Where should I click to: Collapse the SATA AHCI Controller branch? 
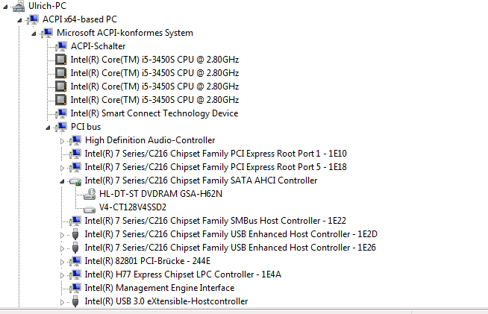62,181
